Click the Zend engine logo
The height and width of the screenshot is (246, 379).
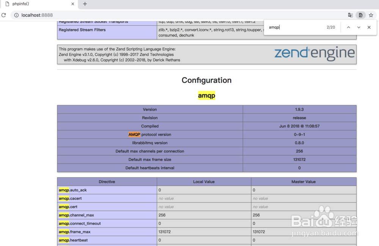point(315,53)
